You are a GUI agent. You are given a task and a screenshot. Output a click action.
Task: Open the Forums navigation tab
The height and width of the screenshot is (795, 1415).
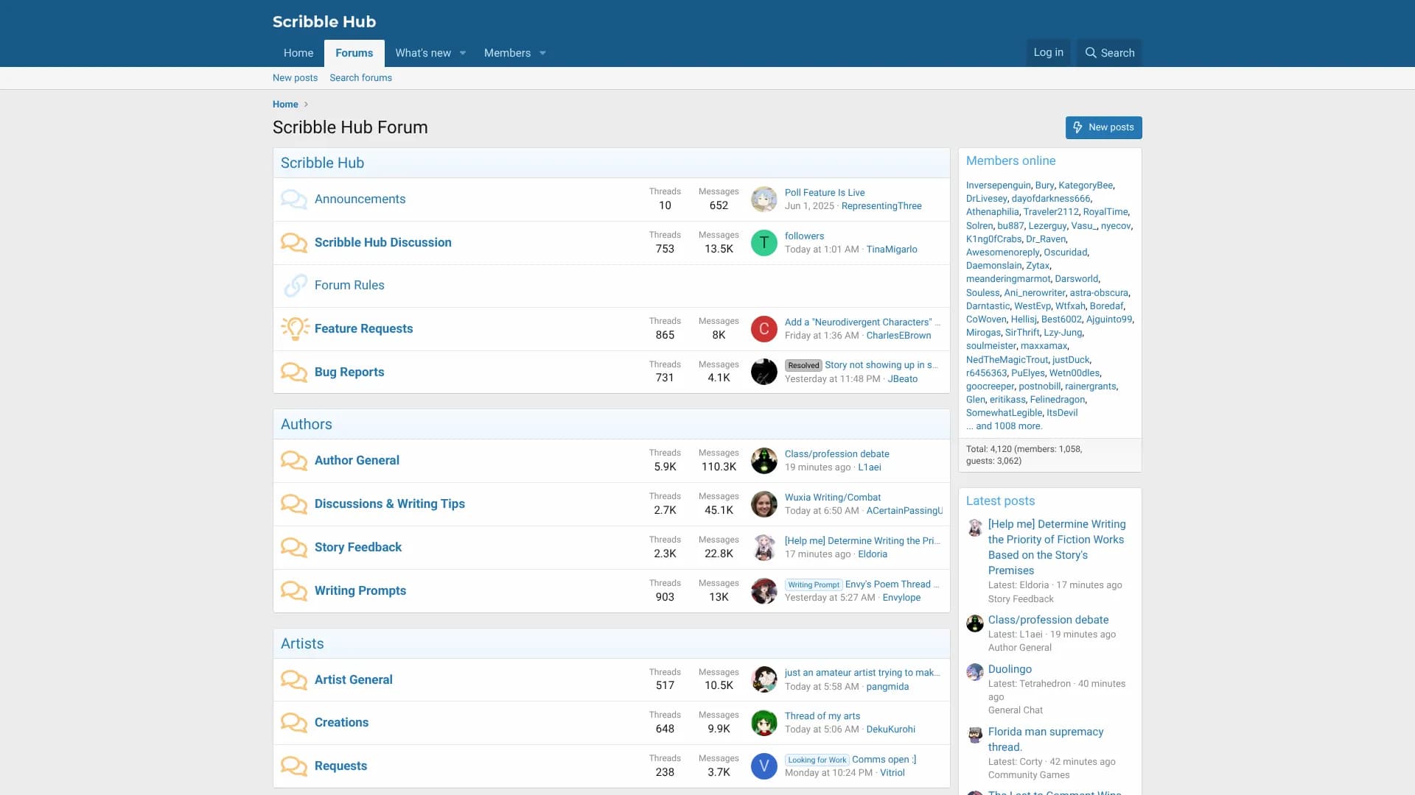354,53
